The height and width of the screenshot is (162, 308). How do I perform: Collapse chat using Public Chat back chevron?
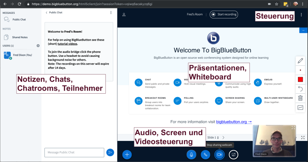tap(47, 13)
